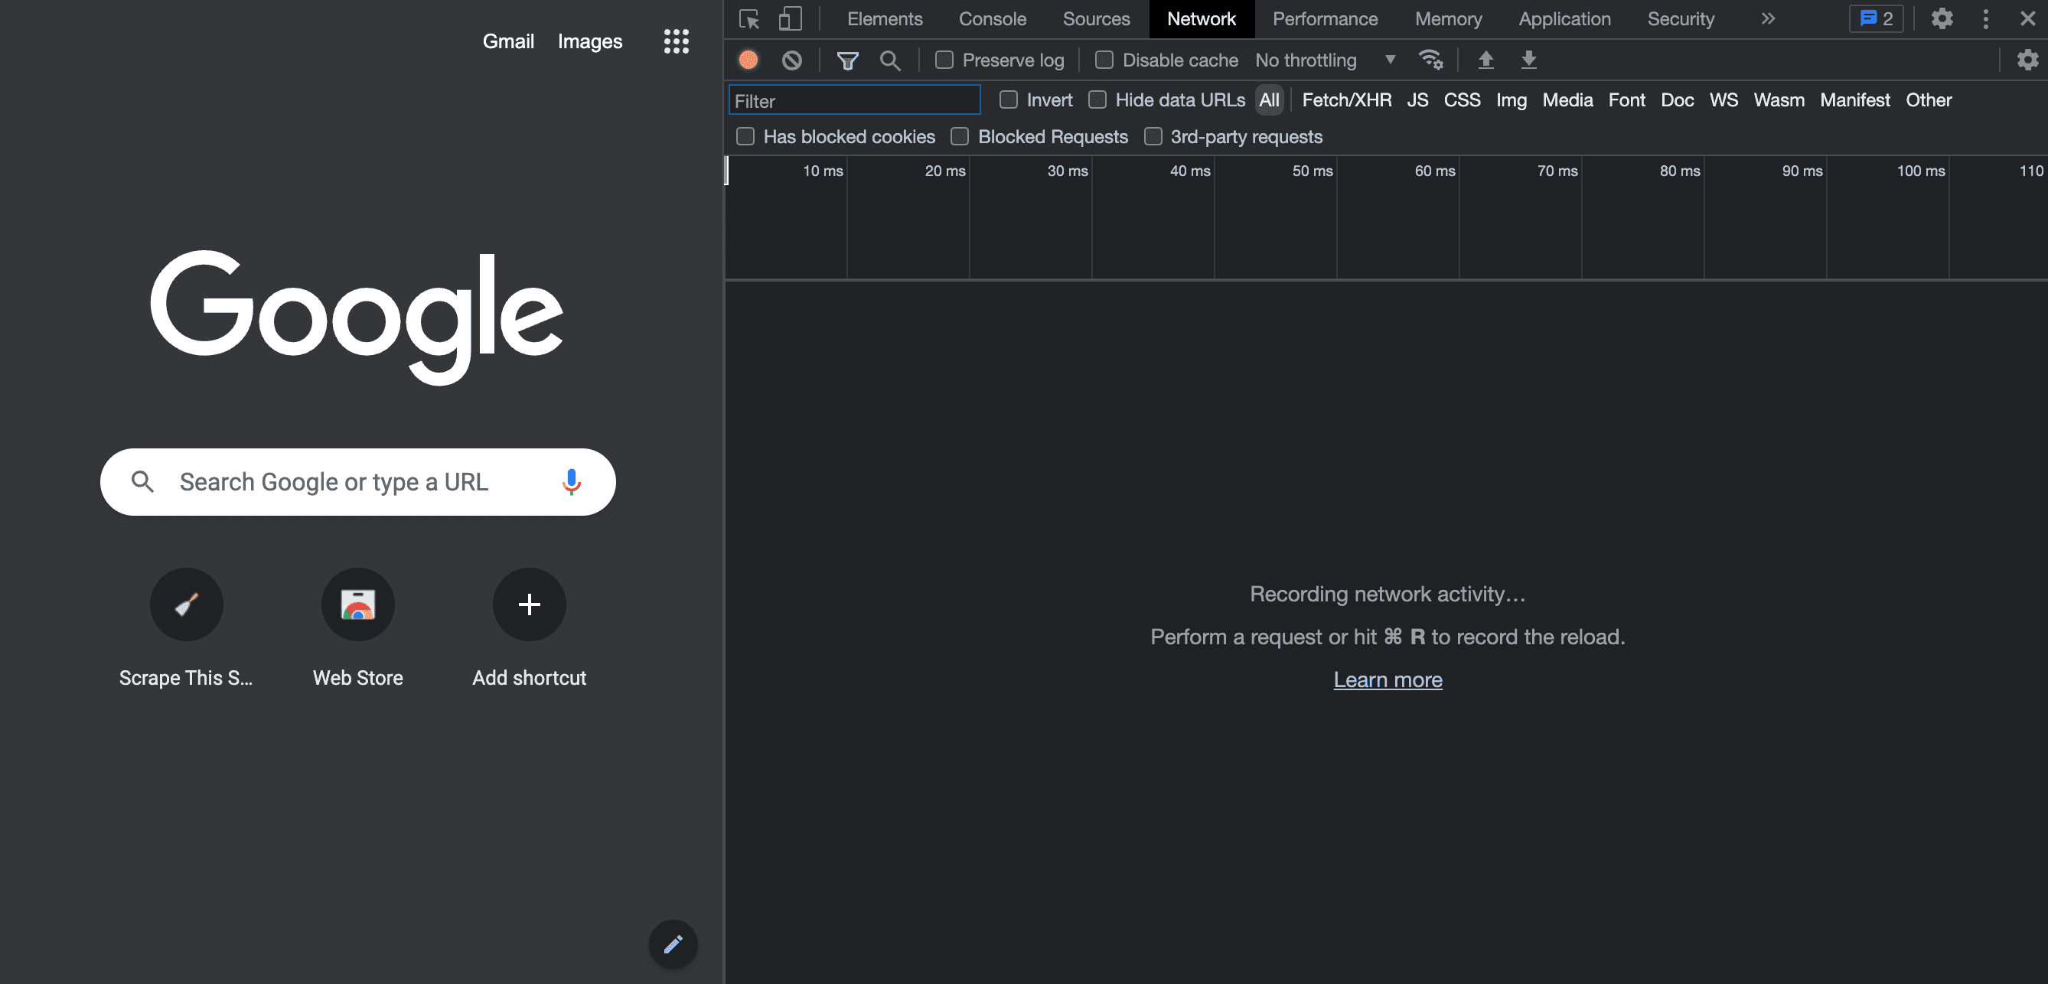This screenshot has width=2048, height=984.
Task: Filter requests by Font
Action: [x=1626, y=100]
